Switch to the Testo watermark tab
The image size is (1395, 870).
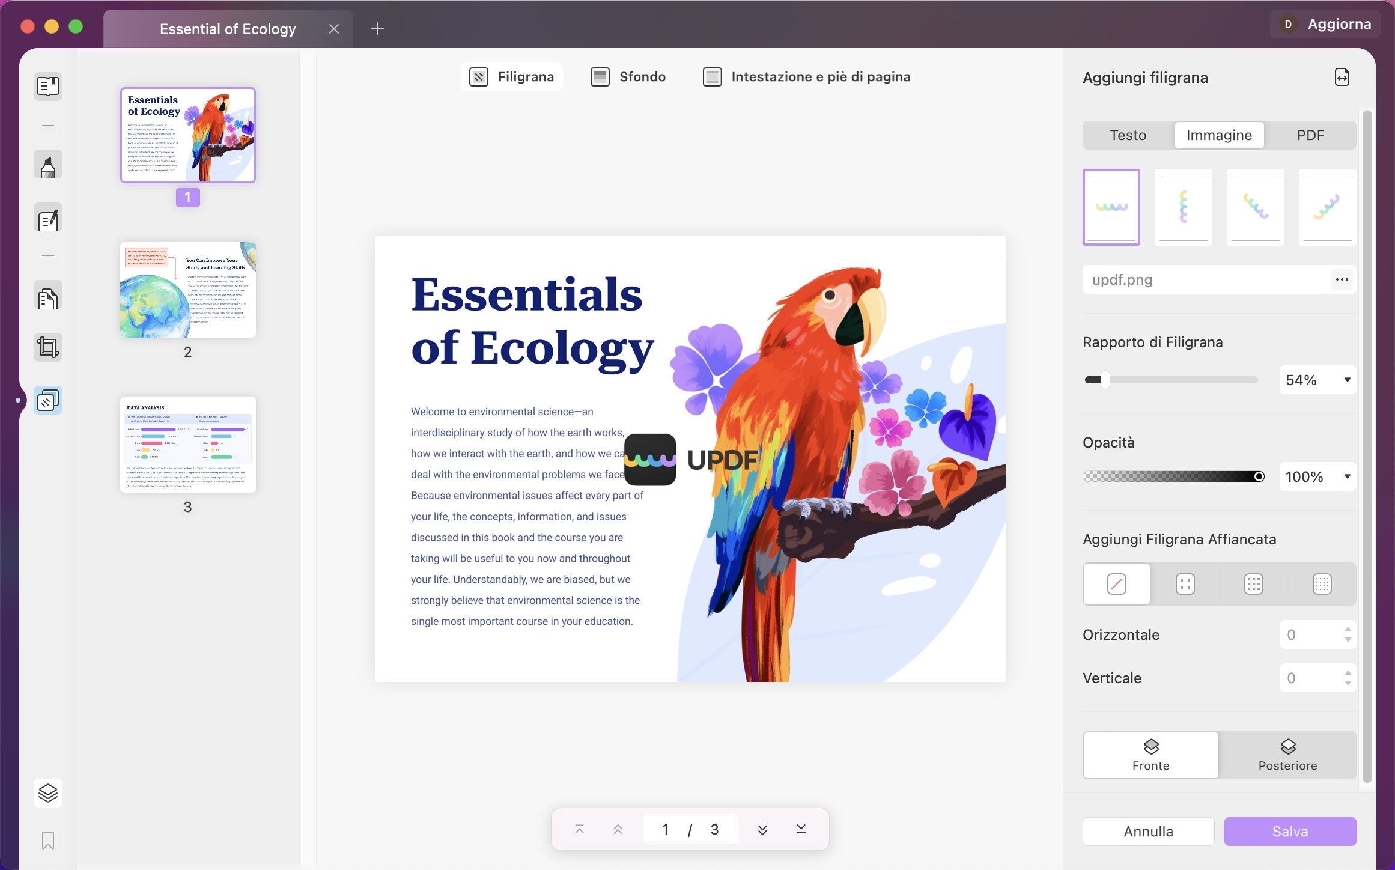click(1128, 135)
